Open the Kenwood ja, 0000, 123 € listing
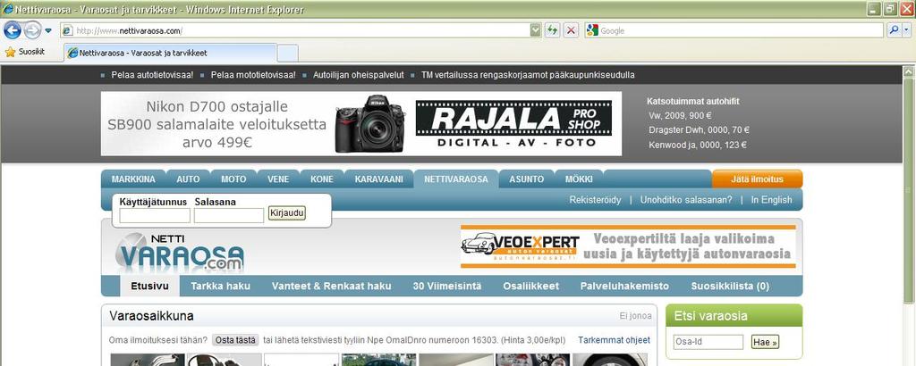 (x=698, y=145)
